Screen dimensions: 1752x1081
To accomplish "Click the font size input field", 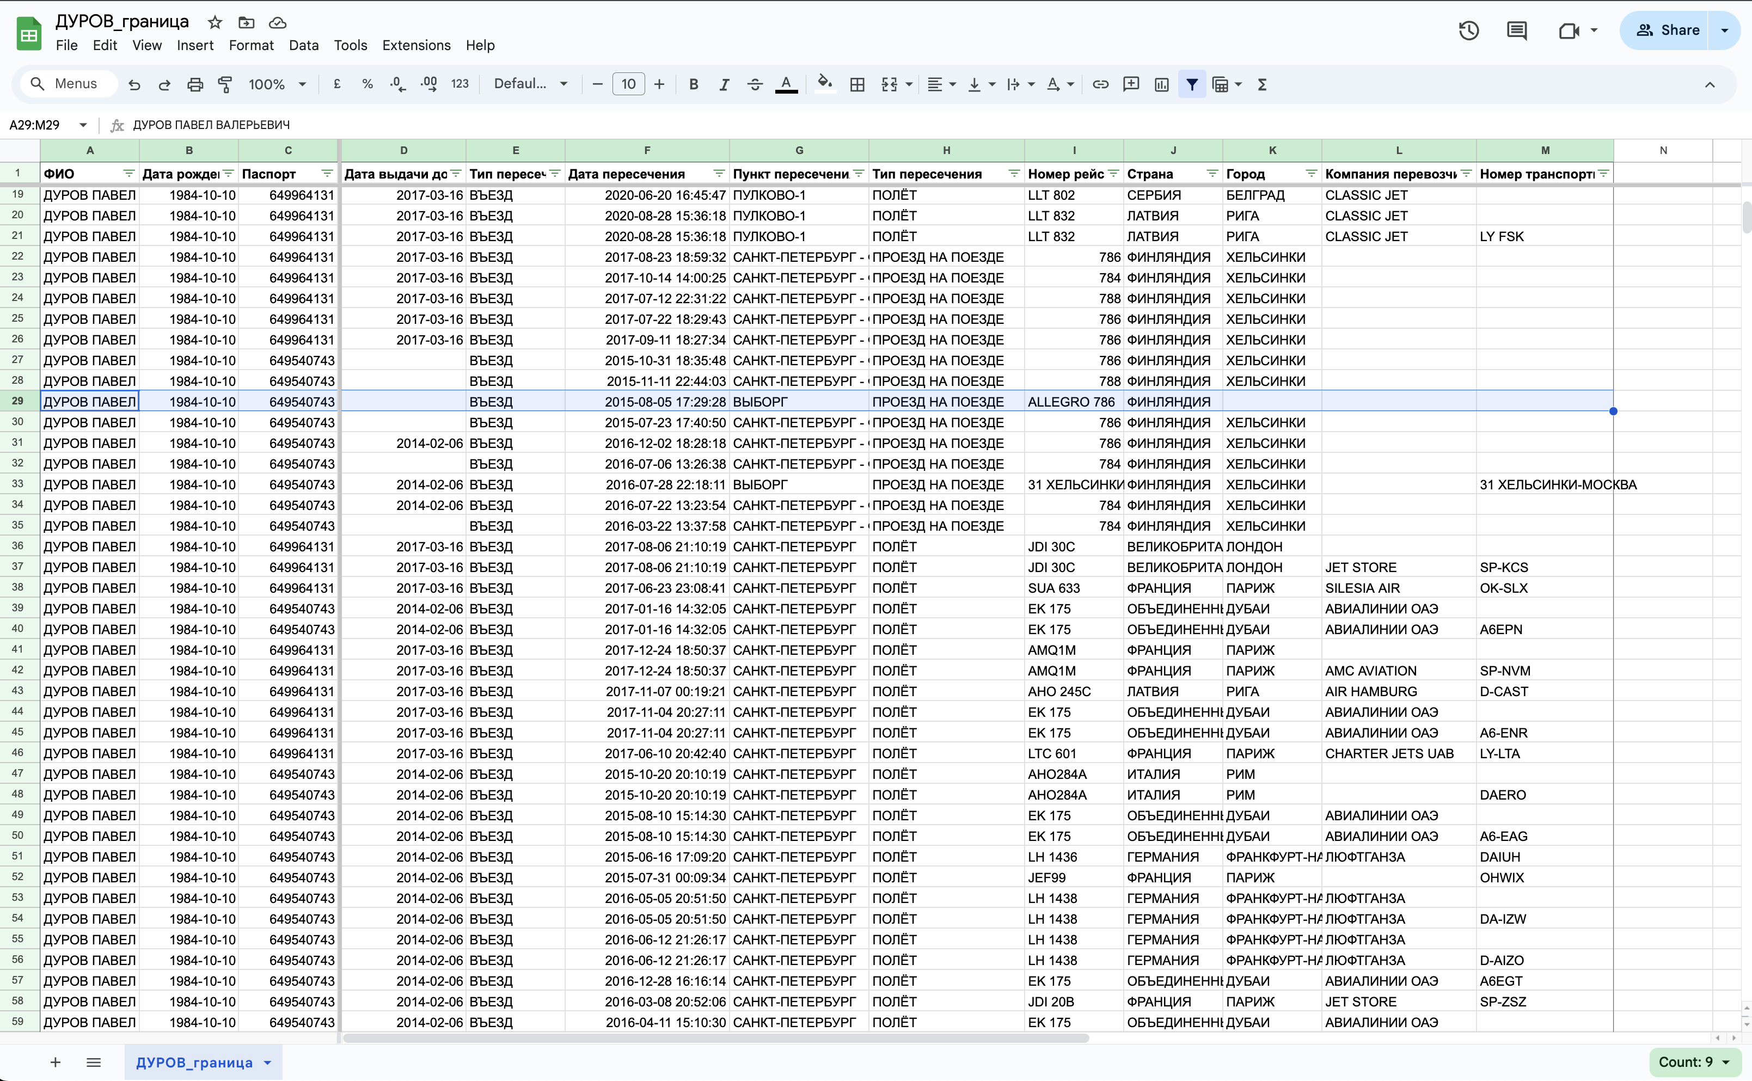I will point(628,84).
